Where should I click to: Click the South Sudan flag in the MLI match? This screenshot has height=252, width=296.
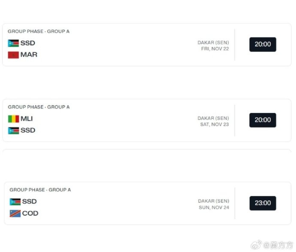(x=13, y=131)
